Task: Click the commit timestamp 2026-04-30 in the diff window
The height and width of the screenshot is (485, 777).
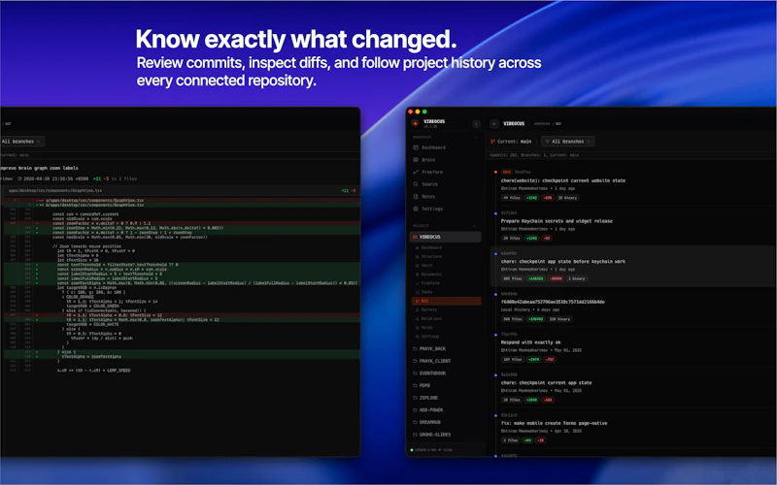Action: click(x=56, y=178)
